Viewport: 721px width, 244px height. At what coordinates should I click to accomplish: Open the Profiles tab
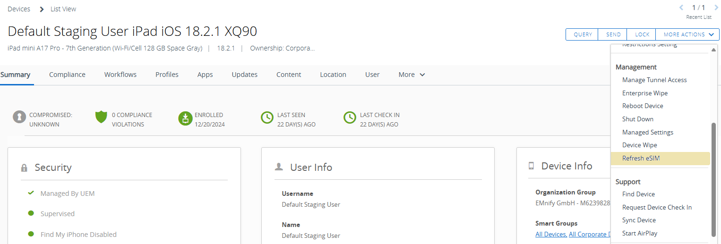167,75
